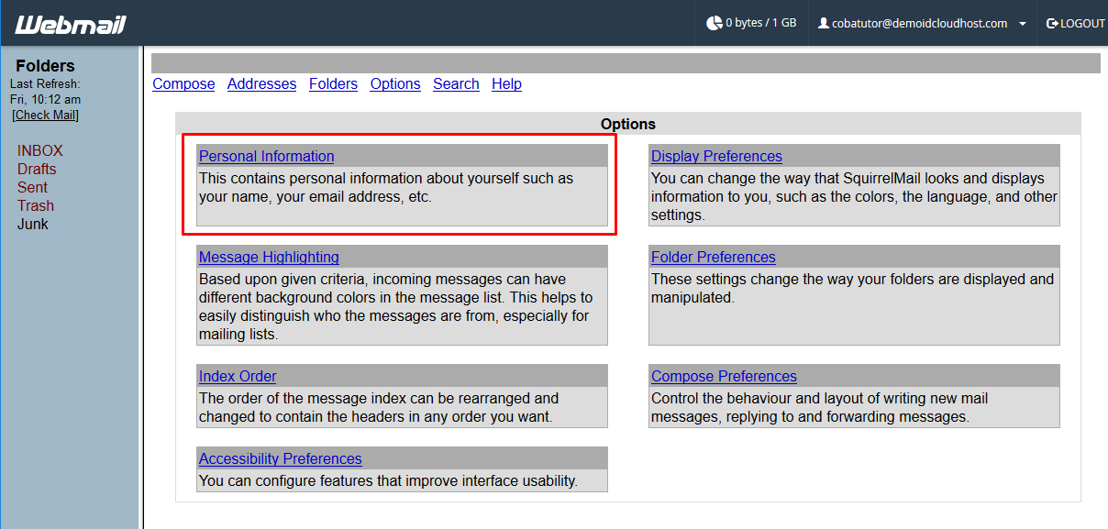The image size is (1108, 529).
Task: Open the Trash folder
Action: click(35, 205)
